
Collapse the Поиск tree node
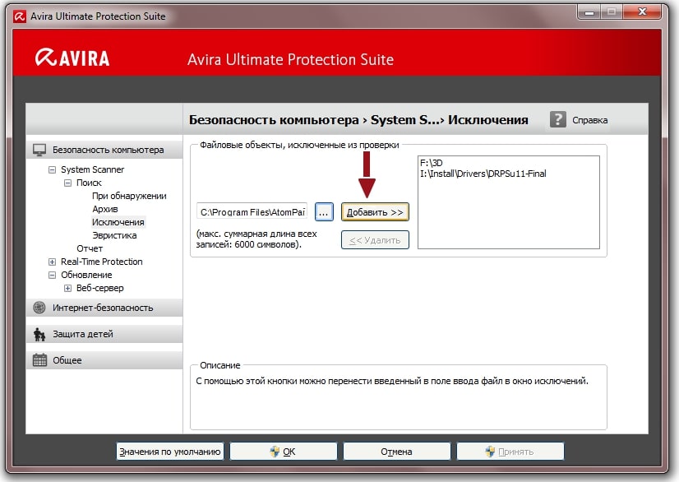67,183
